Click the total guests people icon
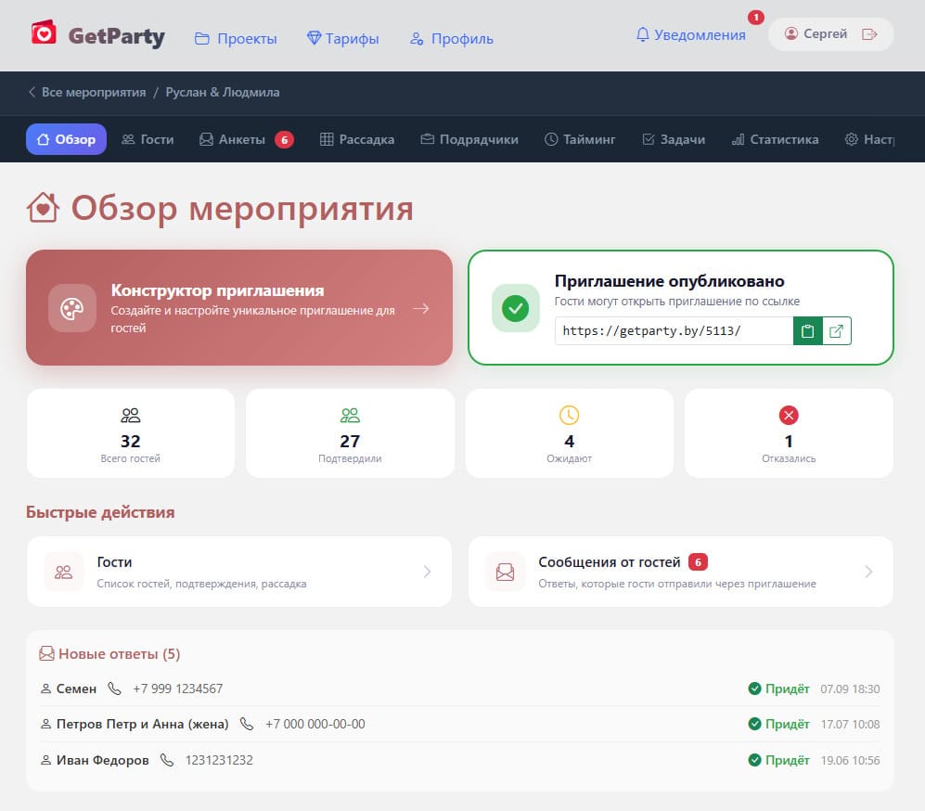Image resolution: width=925 pixels, height=811 pixels. [x=131, y=415]
